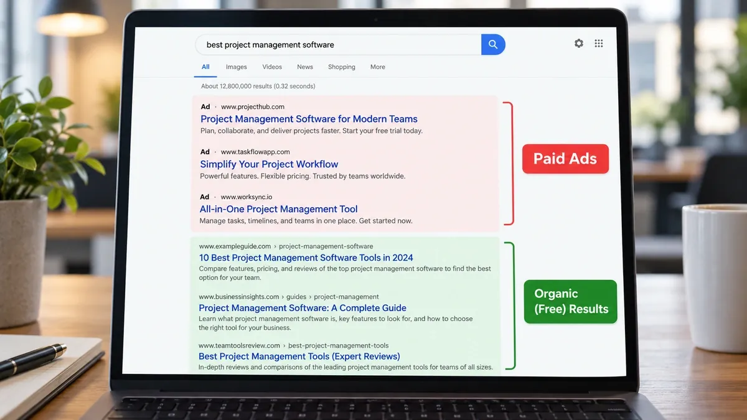747x420 pixels.
Task: Click the www.teamtoolsreview.com breadcrumb URL
Action: [294, 345]
